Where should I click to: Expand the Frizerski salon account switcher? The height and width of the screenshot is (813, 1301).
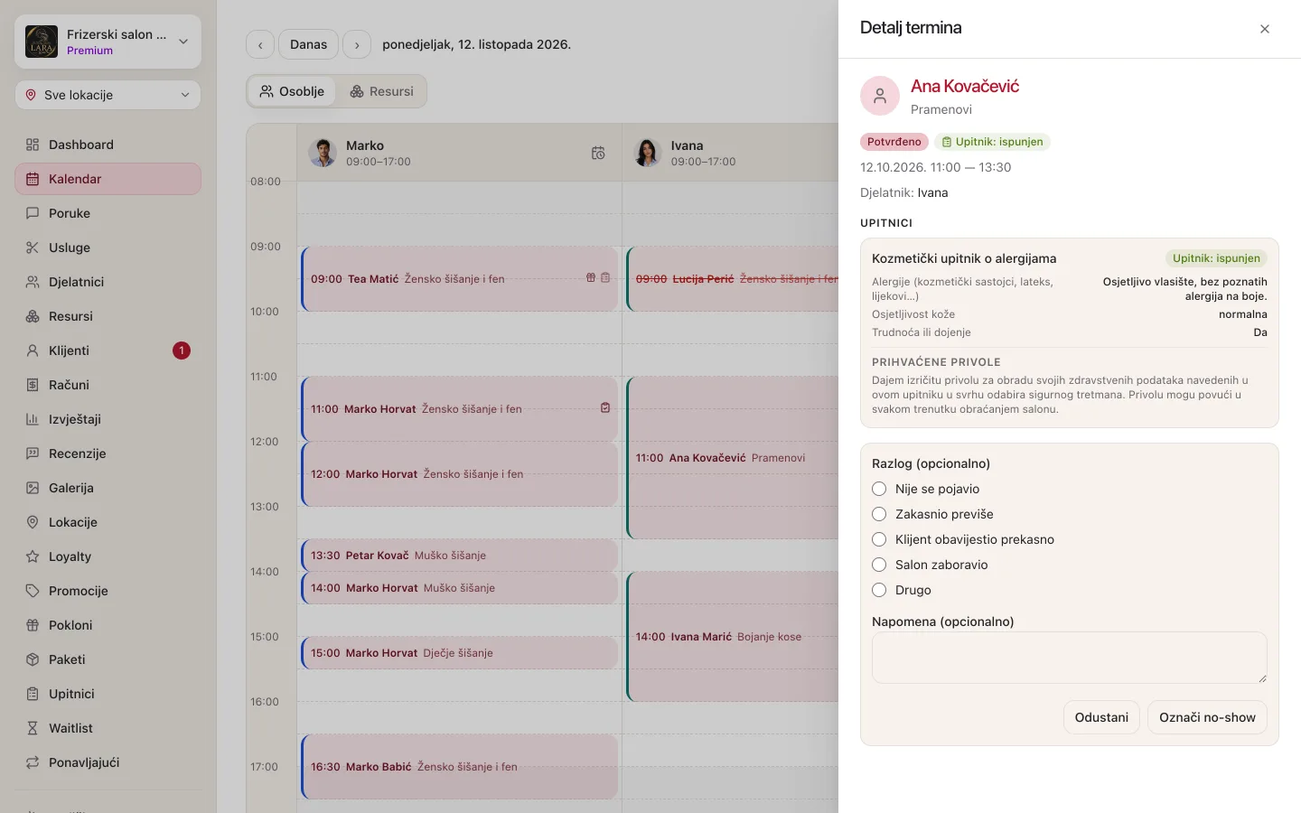(x=108, y=42)
